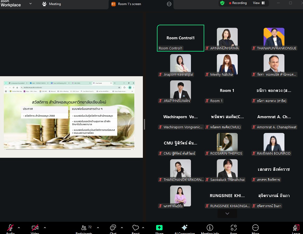Click the Amornrat A. Chanaphiwat participant tile
Image resolution: width=303 pixels, height=234 pixels.
tap(274, 117)
